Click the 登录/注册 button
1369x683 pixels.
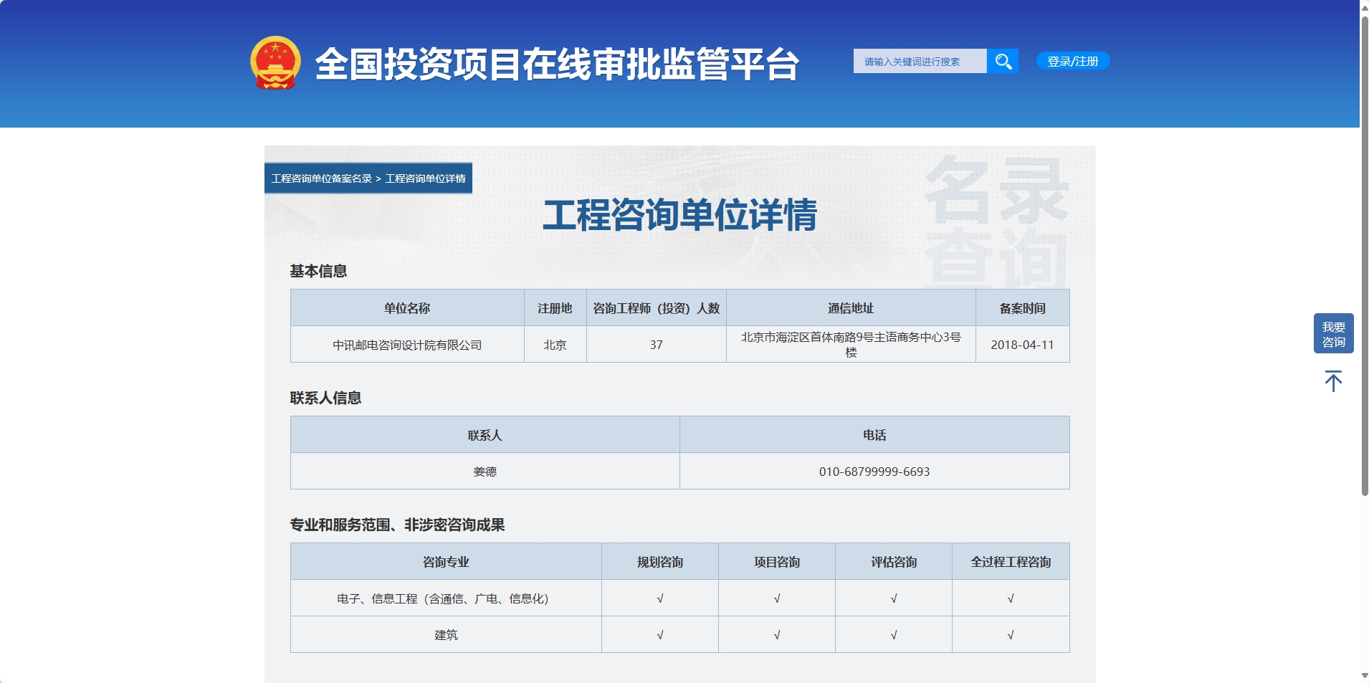click(1073, 61)
